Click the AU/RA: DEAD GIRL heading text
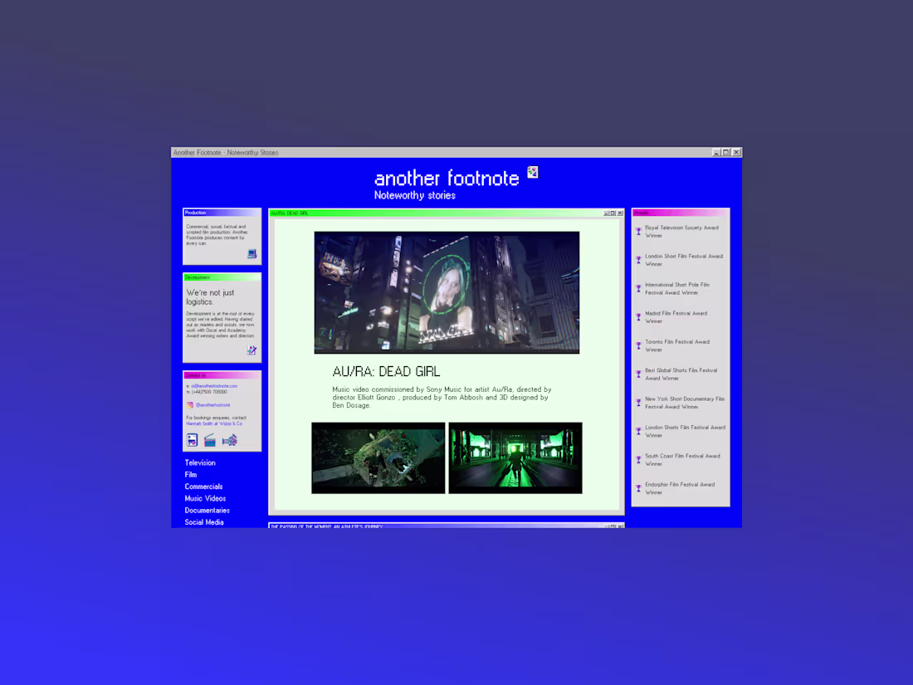The image size is (913, 685). tap(386, 372)
